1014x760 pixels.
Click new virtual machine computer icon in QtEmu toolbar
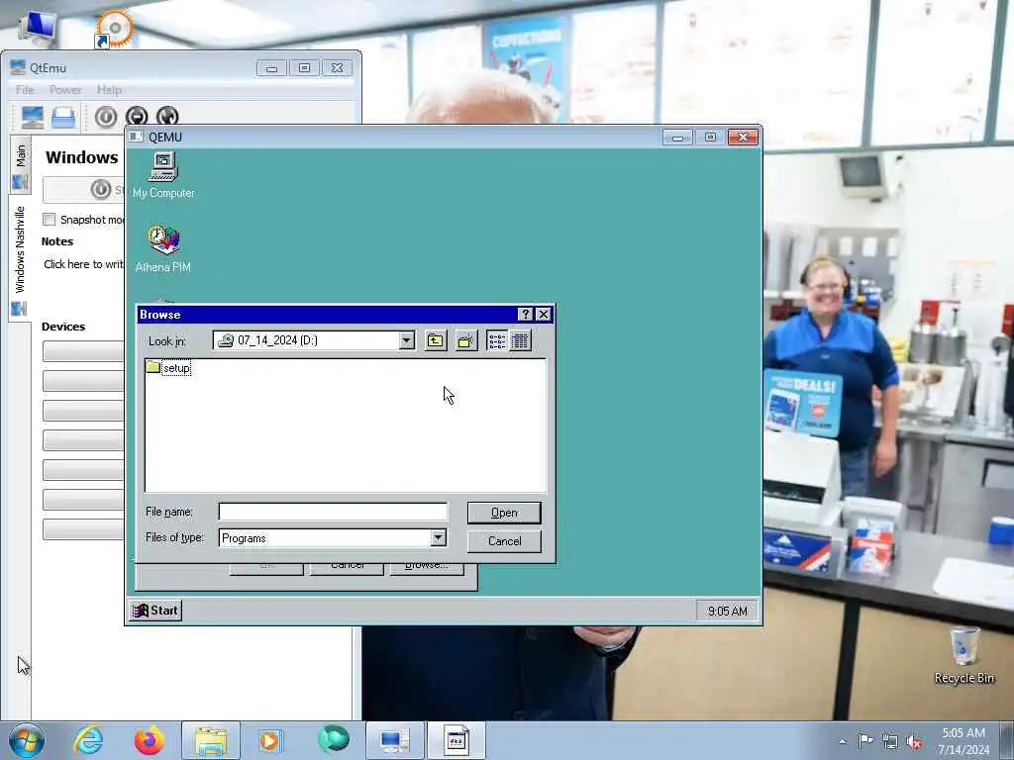point(33,117)
